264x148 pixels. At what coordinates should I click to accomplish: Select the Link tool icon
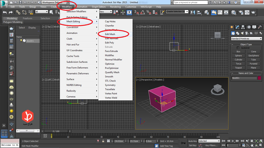pyautogui.click(x=18, y=12)
